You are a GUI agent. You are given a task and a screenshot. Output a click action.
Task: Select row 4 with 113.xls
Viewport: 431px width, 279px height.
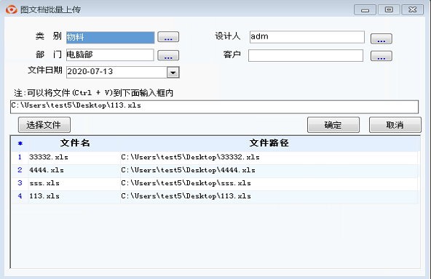tap(215, 196)
